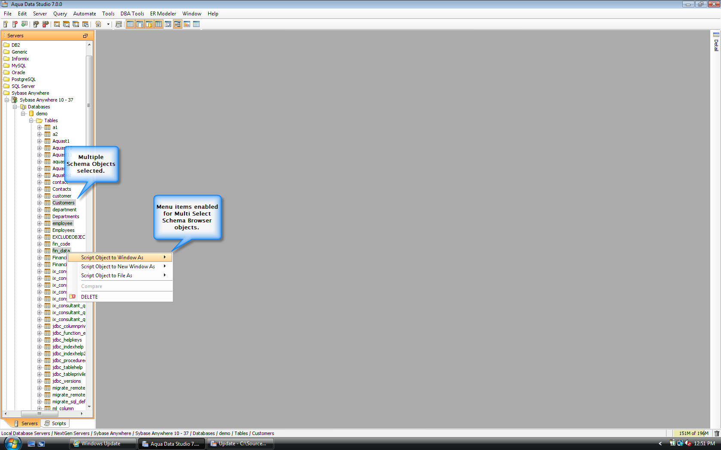Image resolution: width=721 pixels, height=450 pixels.
Task: Toggle the window-with-side-pane toolbar button
Action: tap(139, 24)
